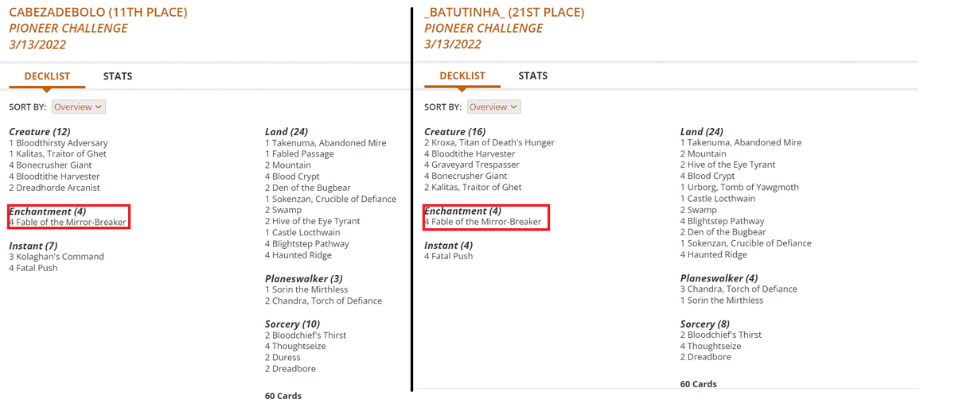Switch to Stats tab in CABEZADEBOLO deck
Image resolution: width=955 pixels, height=419 pixels.
tap(118, 76)
